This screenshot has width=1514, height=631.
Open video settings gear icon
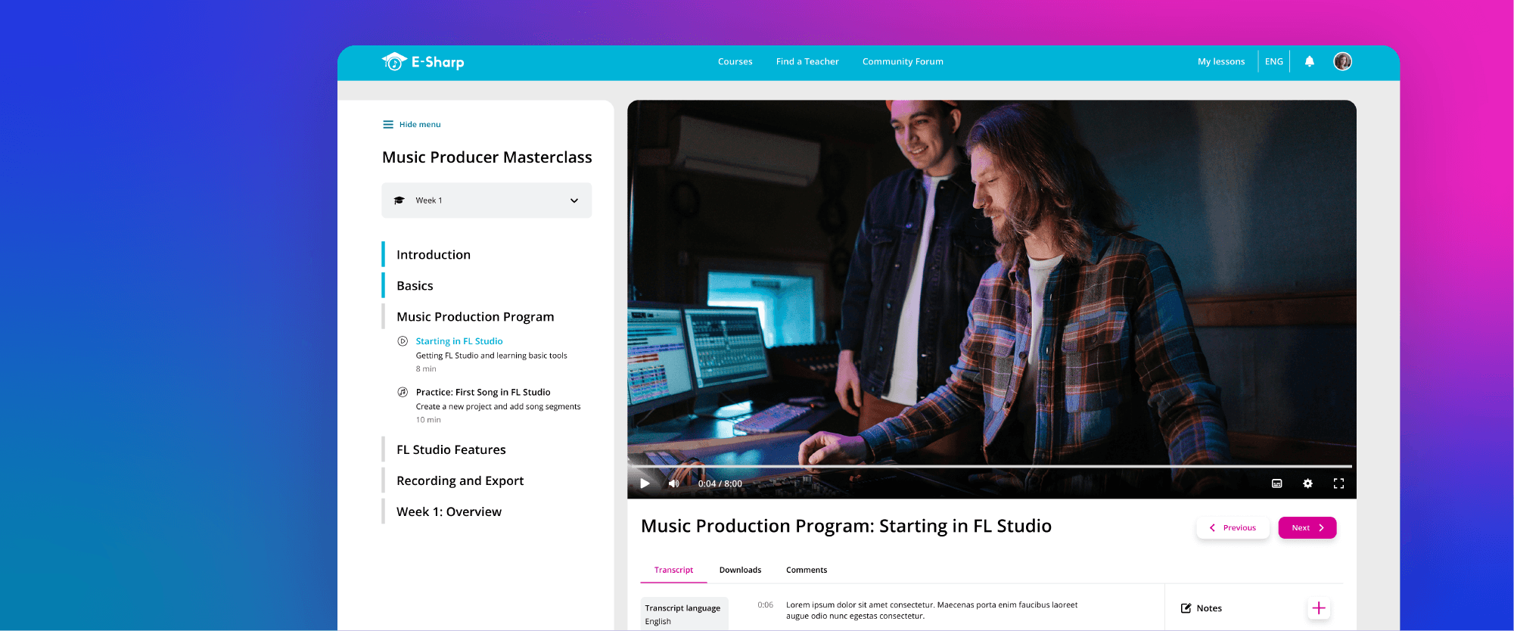[1307, 483]
